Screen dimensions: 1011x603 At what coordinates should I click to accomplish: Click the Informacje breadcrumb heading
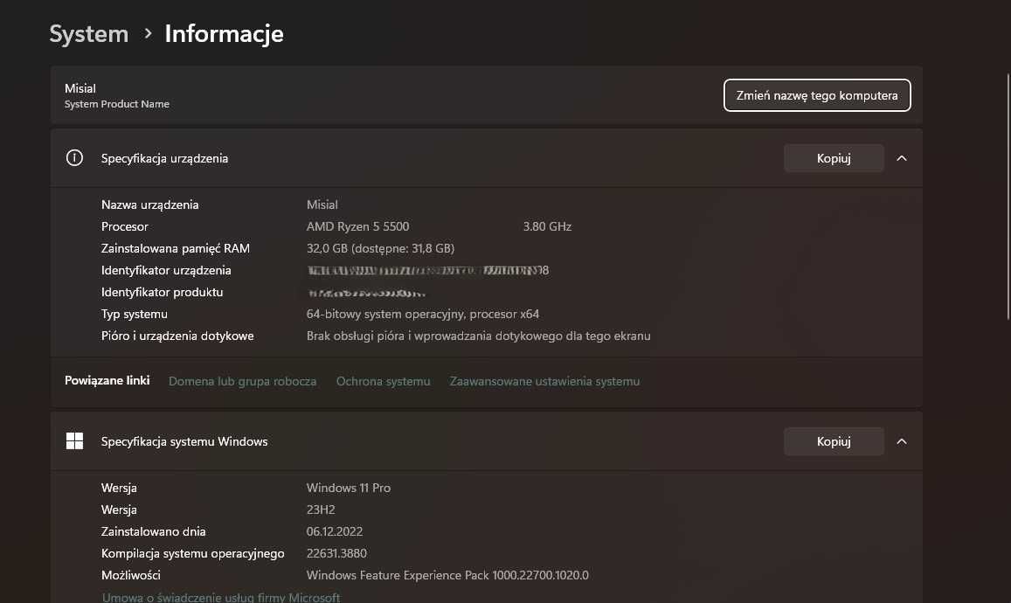pyautogui.click(x=224, y=33)
